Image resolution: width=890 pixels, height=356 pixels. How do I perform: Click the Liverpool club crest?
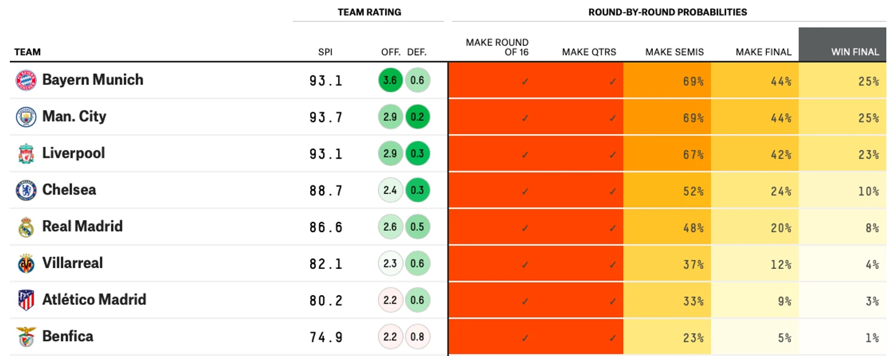pos(26,154)
